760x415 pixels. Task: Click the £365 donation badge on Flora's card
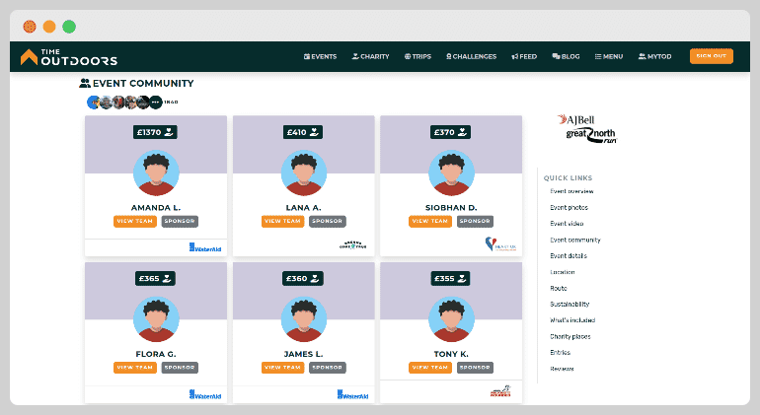(155, 279)
